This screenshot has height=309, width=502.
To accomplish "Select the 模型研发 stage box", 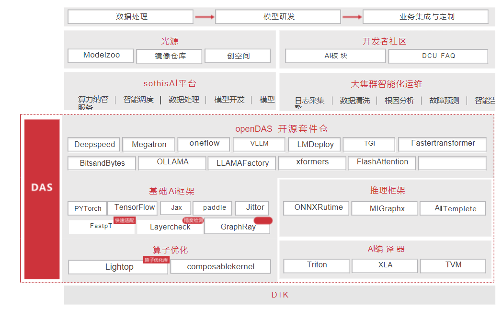I will click(x=278, y=17).
